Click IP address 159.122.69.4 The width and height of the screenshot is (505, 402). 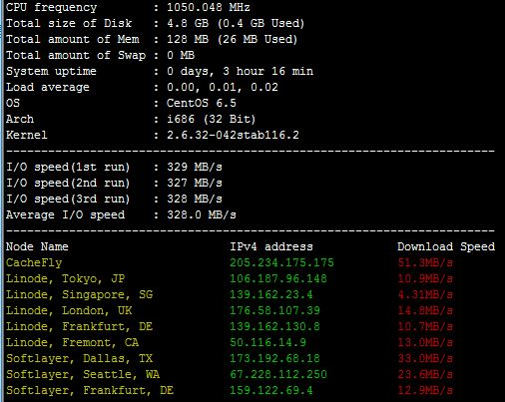point(271,390)
